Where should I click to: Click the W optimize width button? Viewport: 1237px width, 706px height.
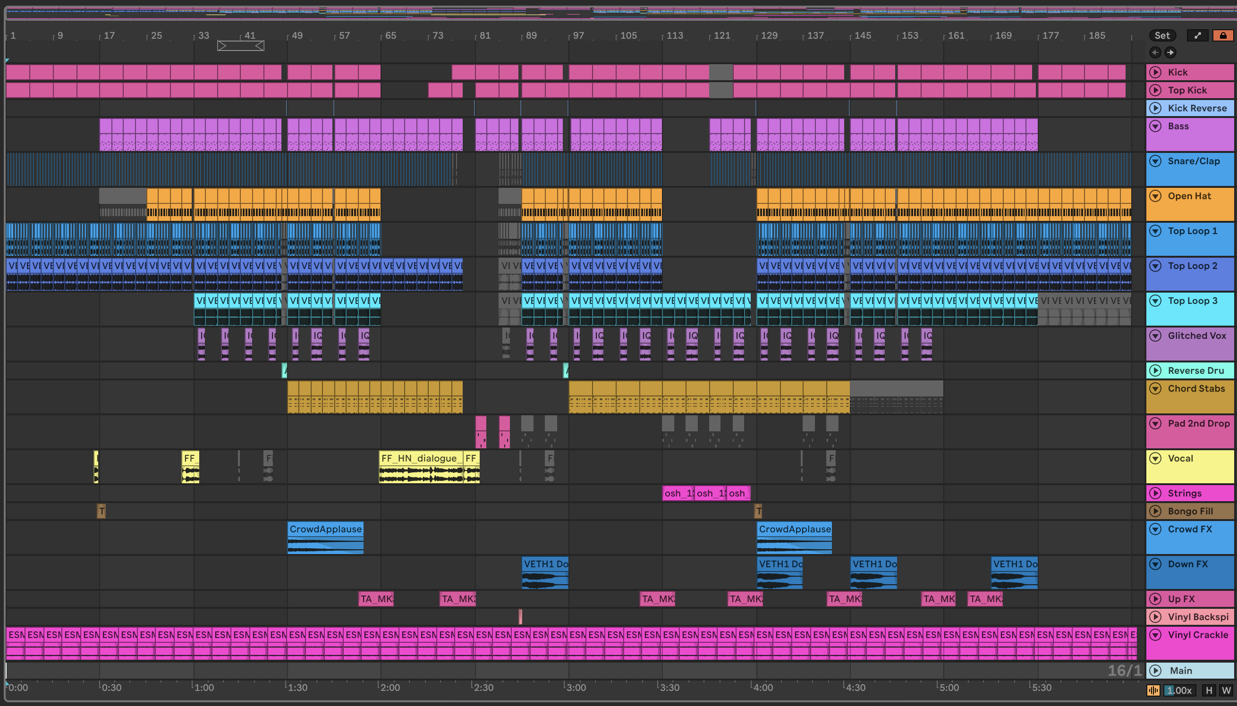[x=1226, y=690]
